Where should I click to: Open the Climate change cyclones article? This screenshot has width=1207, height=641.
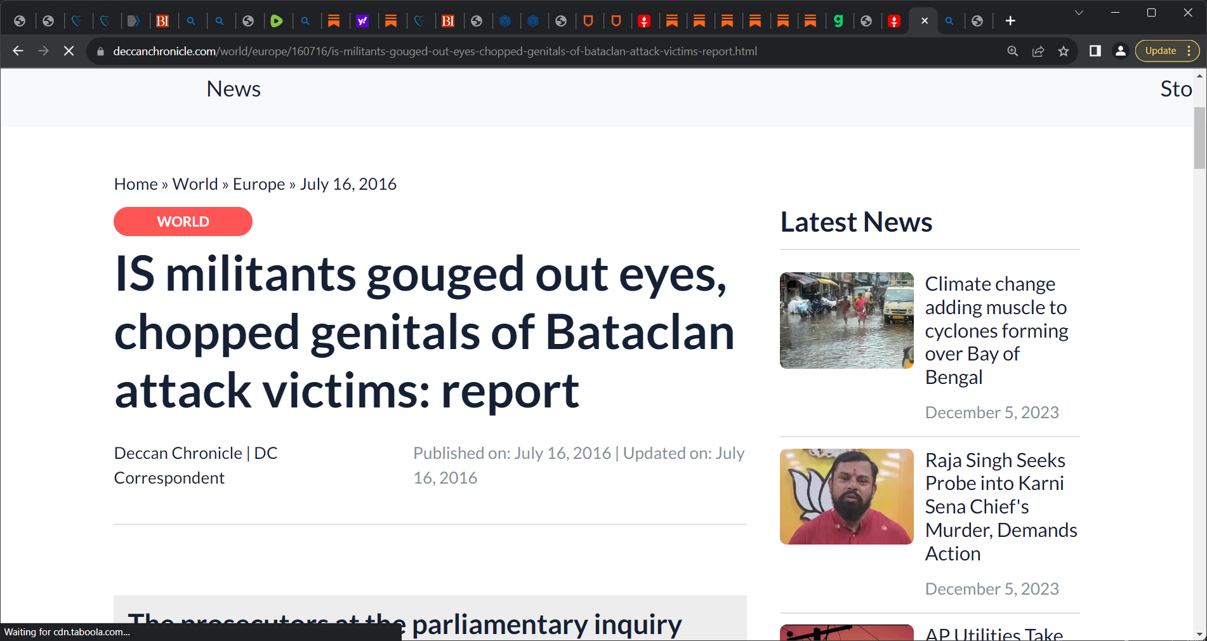(996, 330)
